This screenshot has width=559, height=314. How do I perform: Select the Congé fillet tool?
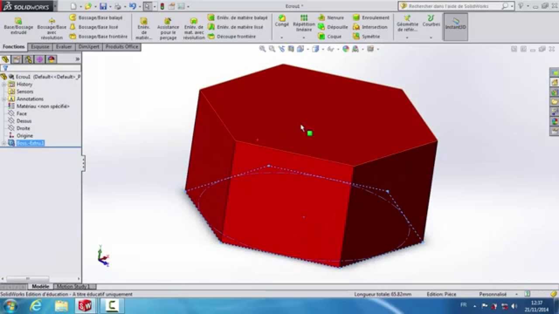click(x=282, y=21)
